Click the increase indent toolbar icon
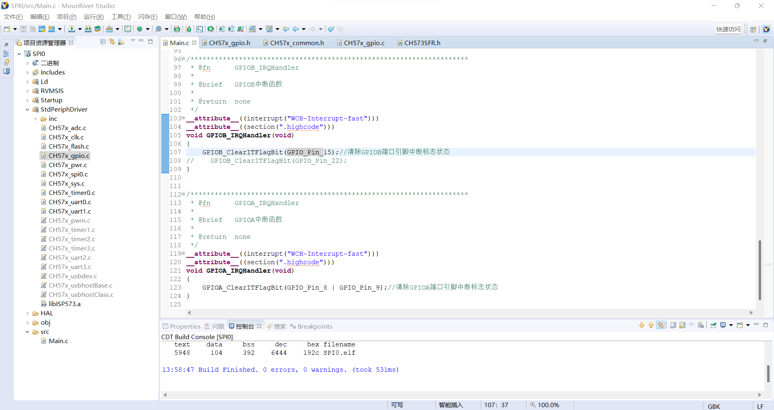 pos(222,29)
